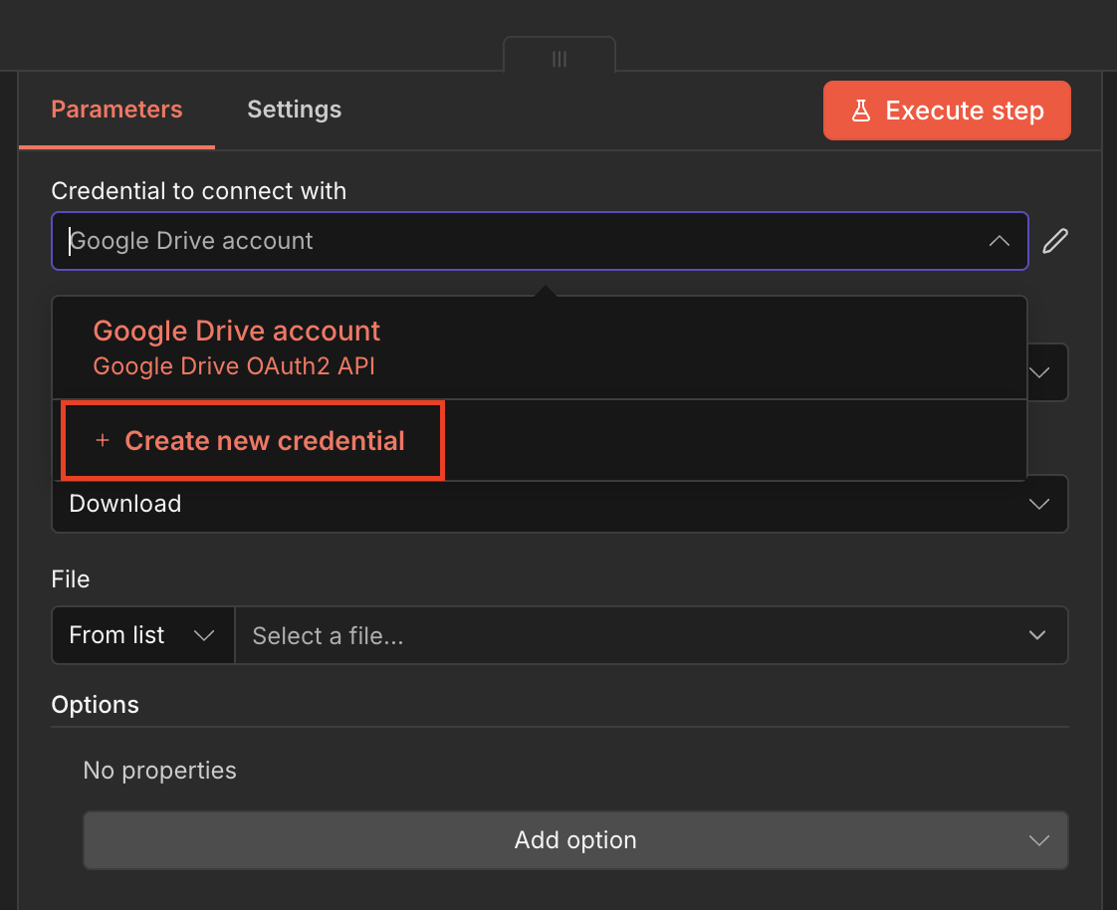The height and width of the screenshot is (910, 1117).
Task: Click the panel drag handle at top
Action: point(559,59)
